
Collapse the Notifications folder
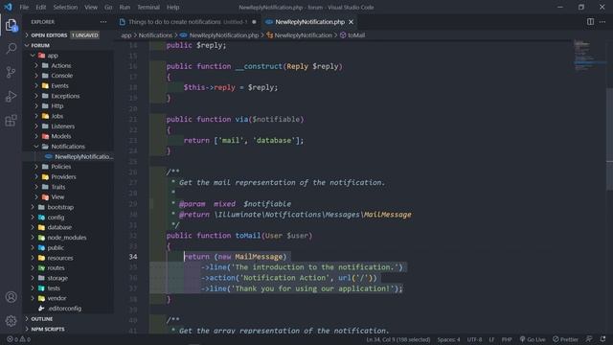point(68,147)
